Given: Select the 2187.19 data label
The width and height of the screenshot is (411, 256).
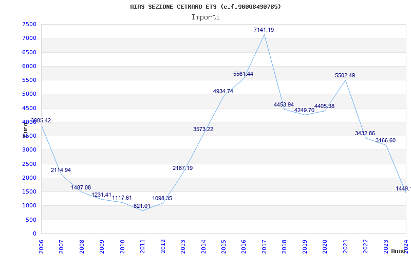Looking at the screenshot, I should point(183,168).
